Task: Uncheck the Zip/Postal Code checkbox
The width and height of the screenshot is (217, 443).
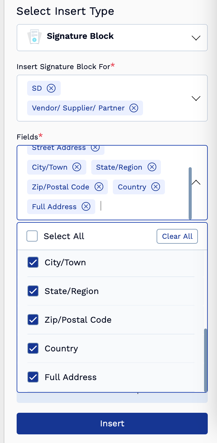Action: pos(33,320)
